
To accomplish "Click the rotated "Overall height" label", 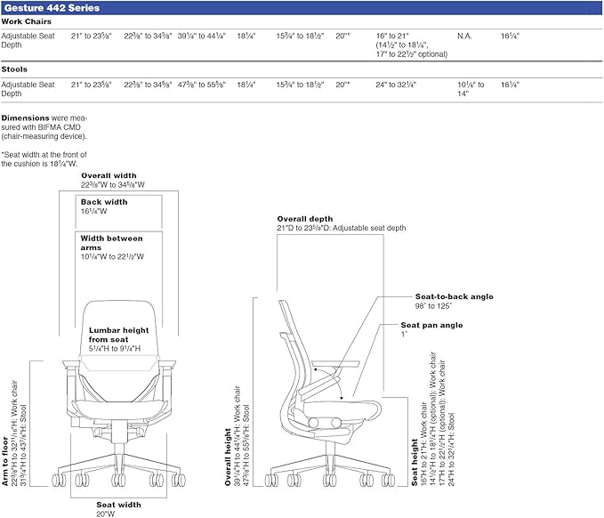I will (228, 457).
